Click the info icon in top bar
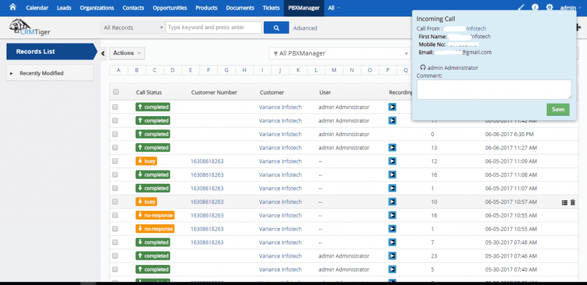This screenshot has height=285, width=587. [x=535, y=7]
